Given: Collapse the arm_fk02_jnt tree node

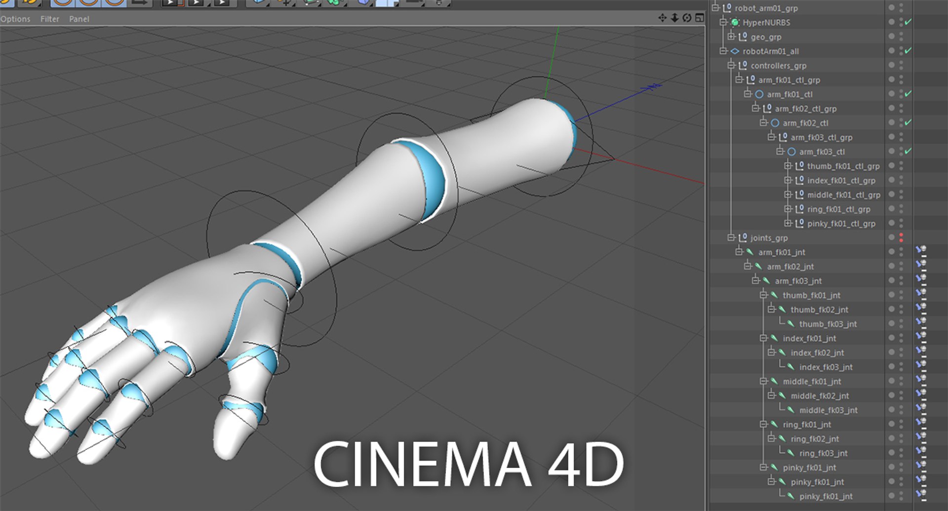Looking at the screenshot, I should pos(748,266).
